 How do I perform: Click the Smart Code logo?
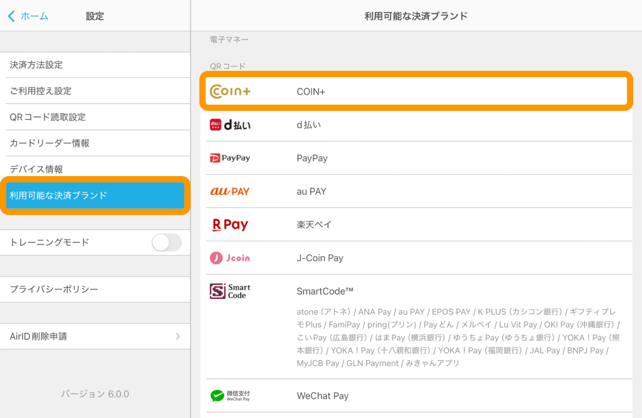click(230, 291)
